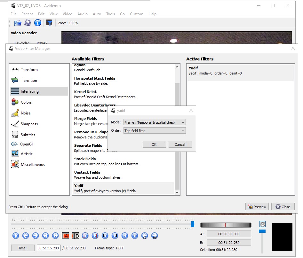Set selection start marker A
The width and height of the screenshot is (303, 258).
[x=65, y=236]
